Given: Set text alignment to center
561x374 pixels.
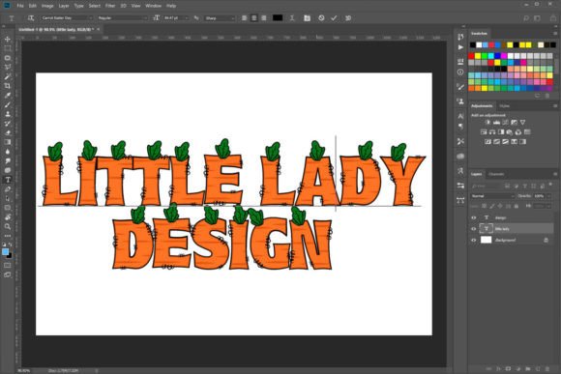Looking at the screenshot, I should [x=254, y=17].
